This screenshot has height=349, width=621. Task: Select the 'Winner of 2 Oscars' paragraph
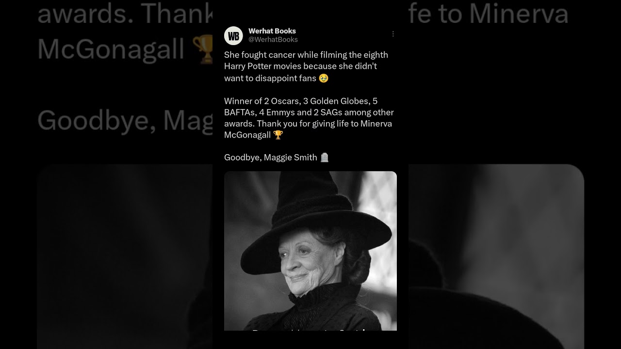309,118
